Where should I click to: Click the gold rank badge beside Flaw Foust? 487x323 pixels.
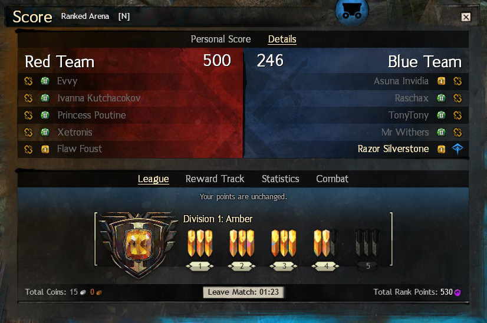[45, 149]
